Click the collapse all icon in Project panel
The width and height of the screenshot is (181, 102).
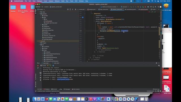coord(72,9)
